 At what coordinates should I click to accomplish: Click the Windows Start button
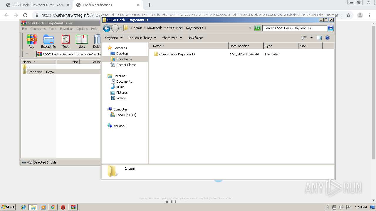[x=8, y=207]
